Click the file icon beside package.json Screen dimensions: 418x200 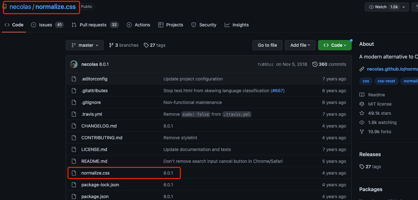[x=74, y=197]
